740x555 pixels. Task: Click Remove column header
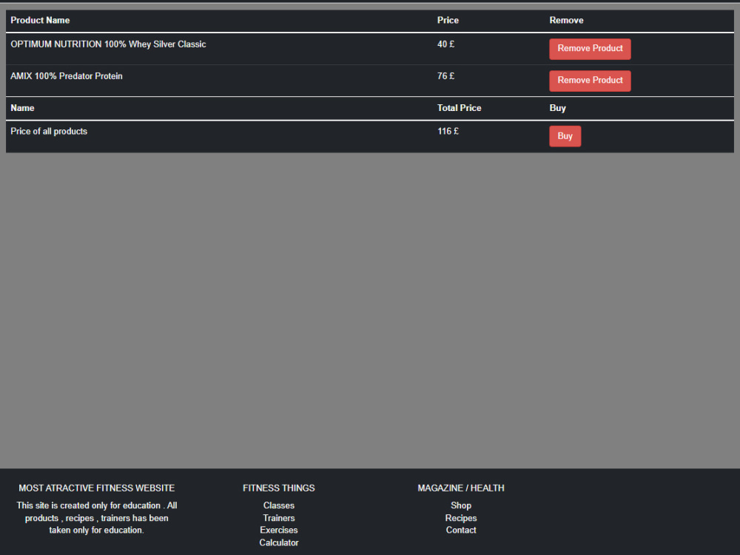pos(566,20)
